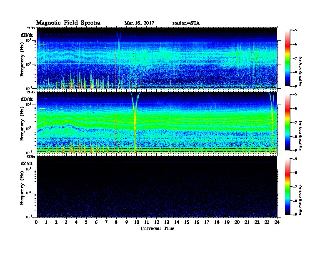Click the hour tick label "24"
The height and width of the screenshot is (255, 330).
277,222
